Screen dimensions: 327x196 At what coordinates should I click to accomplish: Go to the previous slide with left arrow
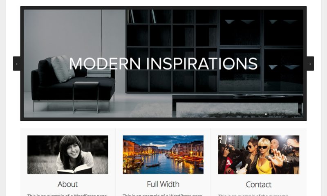(17, 64)
